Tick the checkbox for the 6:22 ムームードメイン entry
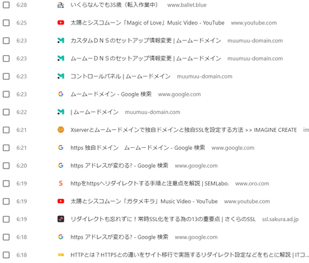Screen dimensions: 309x263 click(x=6, y=112)
